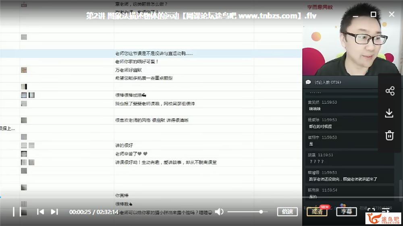The image size is (403, 226).
Task: Open the 高清 video quality options
Action: pos(317,212)
